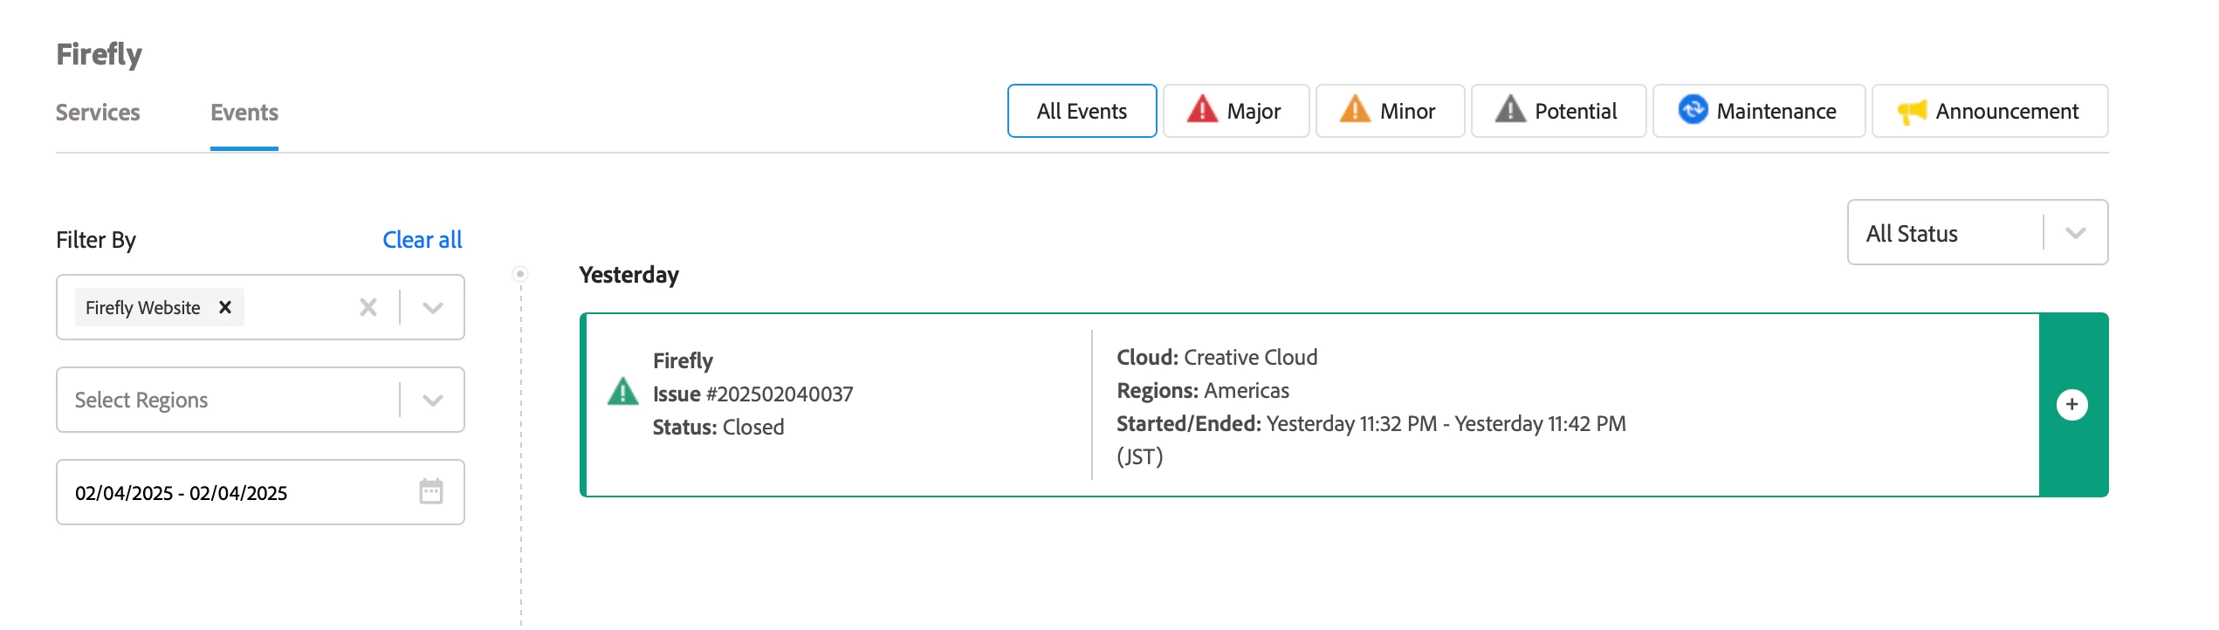Open the All Status dropdown
Image resolution: width=2219 pixels, height=630 pixels.
[1978, 232]
